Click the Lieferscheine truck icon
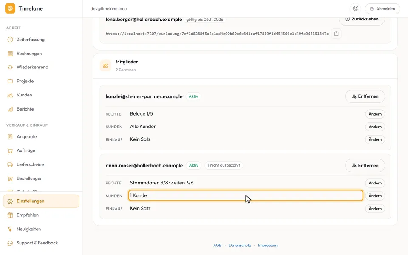This screenshot has height=255, width=408. coord(10,164)
